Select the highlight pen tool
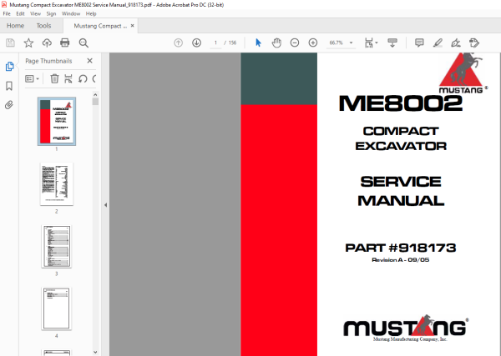Image resolution: width=501 pixels, height=356 pixels. click(438, 43)
